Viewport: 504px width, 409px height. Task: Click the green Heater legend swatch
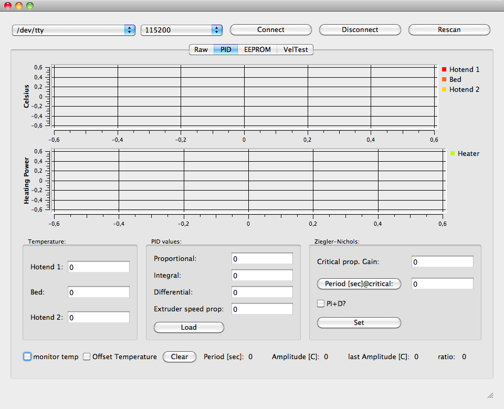[x=453, y=153]
